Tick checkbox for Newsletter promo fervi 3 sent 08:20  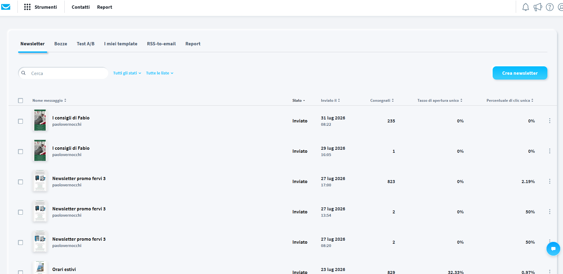[20, 242]
